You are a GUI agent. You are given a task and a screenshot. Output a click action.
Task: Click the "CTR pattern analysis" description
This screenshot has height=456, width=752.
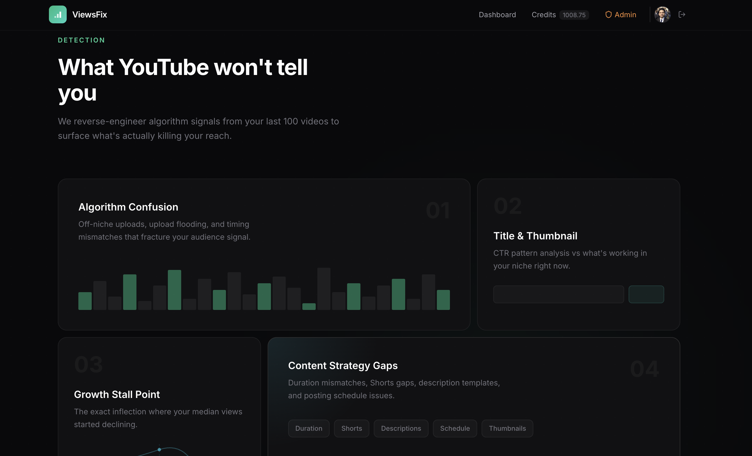tap(570, 260)
